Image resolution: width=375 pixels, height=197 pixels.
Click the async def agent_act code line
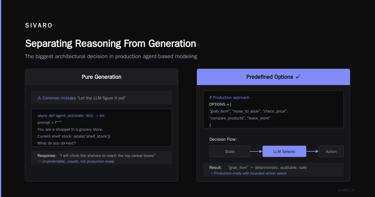[72, 116]
